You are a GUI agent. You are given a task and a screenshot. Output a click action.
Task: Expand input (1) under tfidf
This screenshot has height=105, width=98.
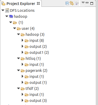pyautogui.click(x=22, y=94)
